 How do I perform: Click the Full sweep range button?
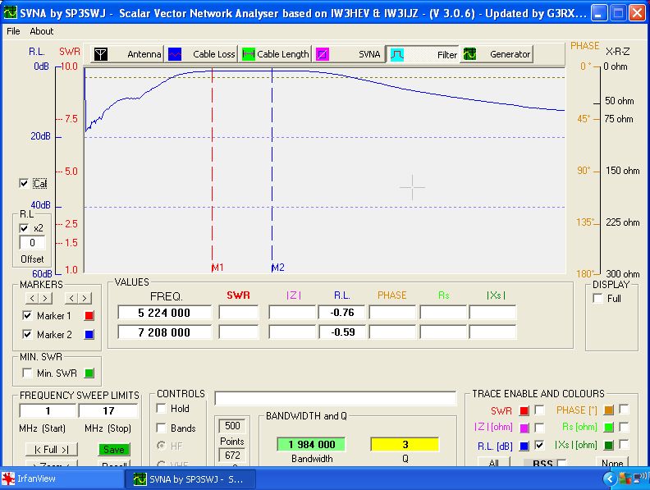(x=51, y=450)
